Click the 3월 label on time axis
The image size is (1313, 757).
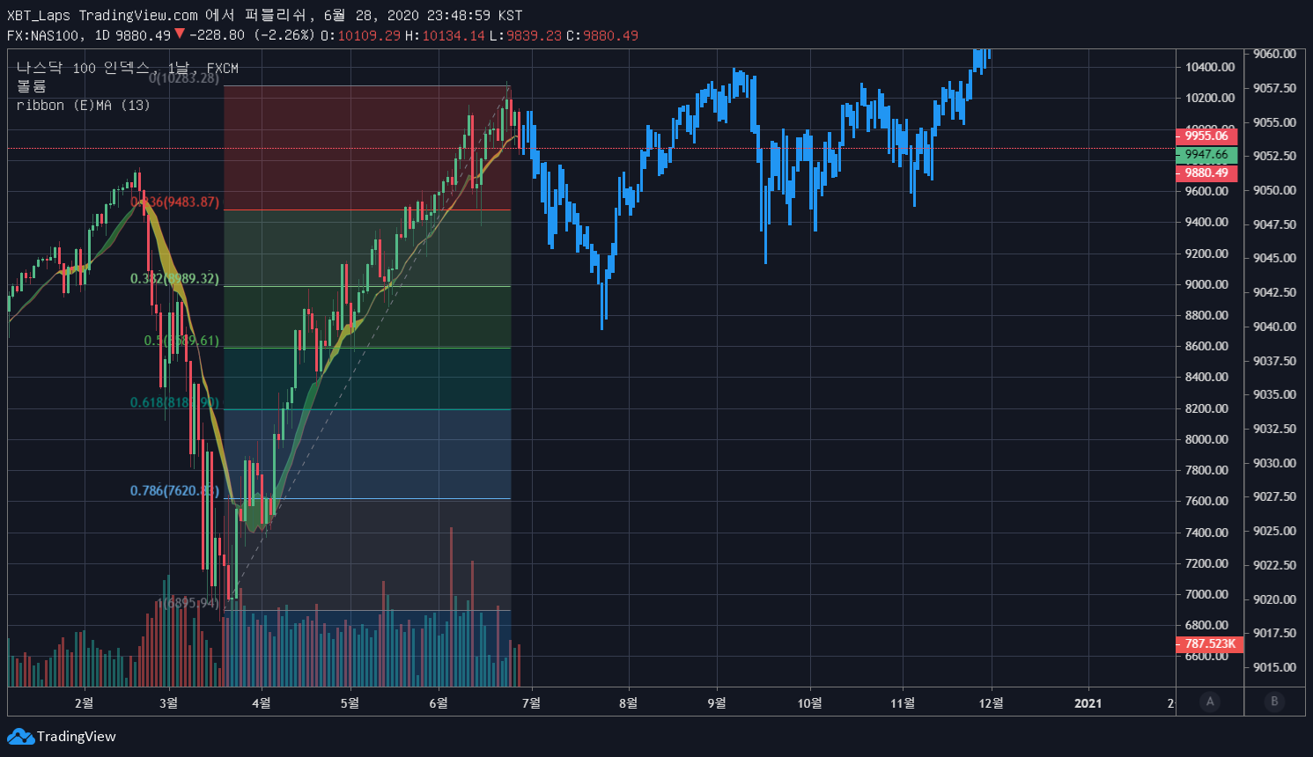[168, 702]
